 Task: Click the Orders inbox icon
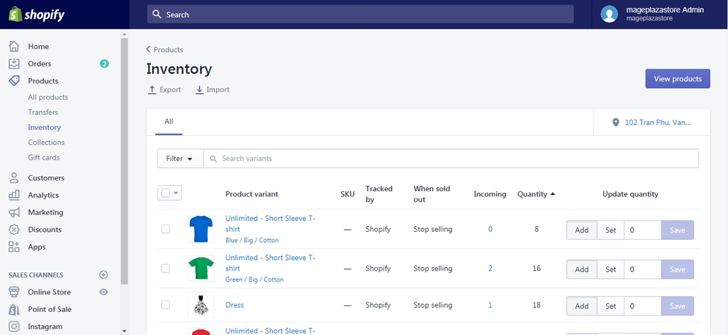[x=14, y=64]
